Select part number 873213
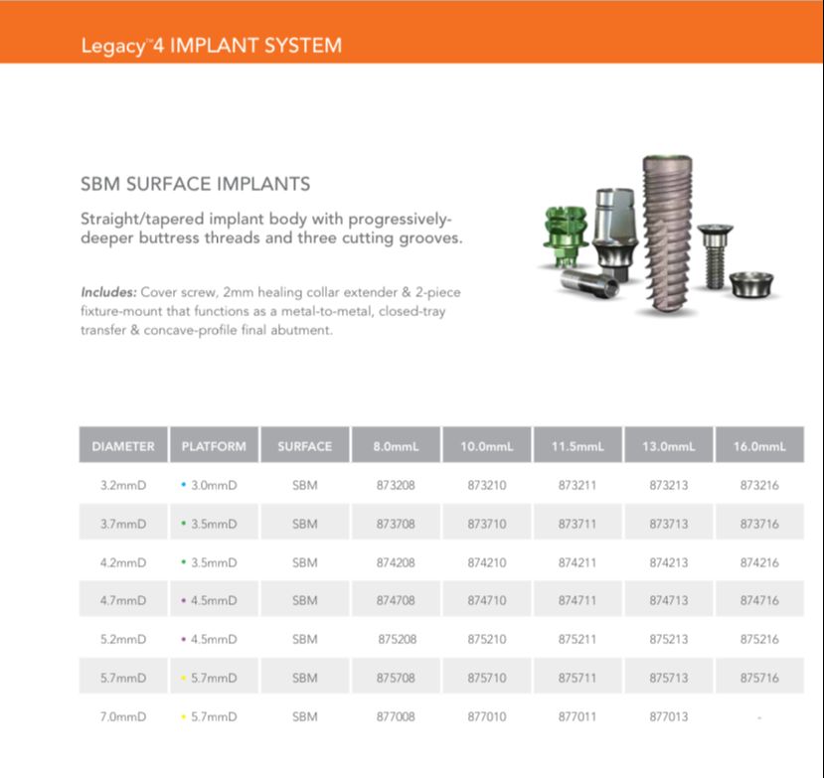 [x=669, y=485]
